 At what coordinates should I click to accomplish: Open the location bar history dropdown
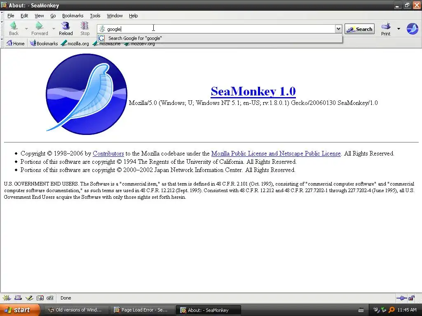click(x=338, y=29)
